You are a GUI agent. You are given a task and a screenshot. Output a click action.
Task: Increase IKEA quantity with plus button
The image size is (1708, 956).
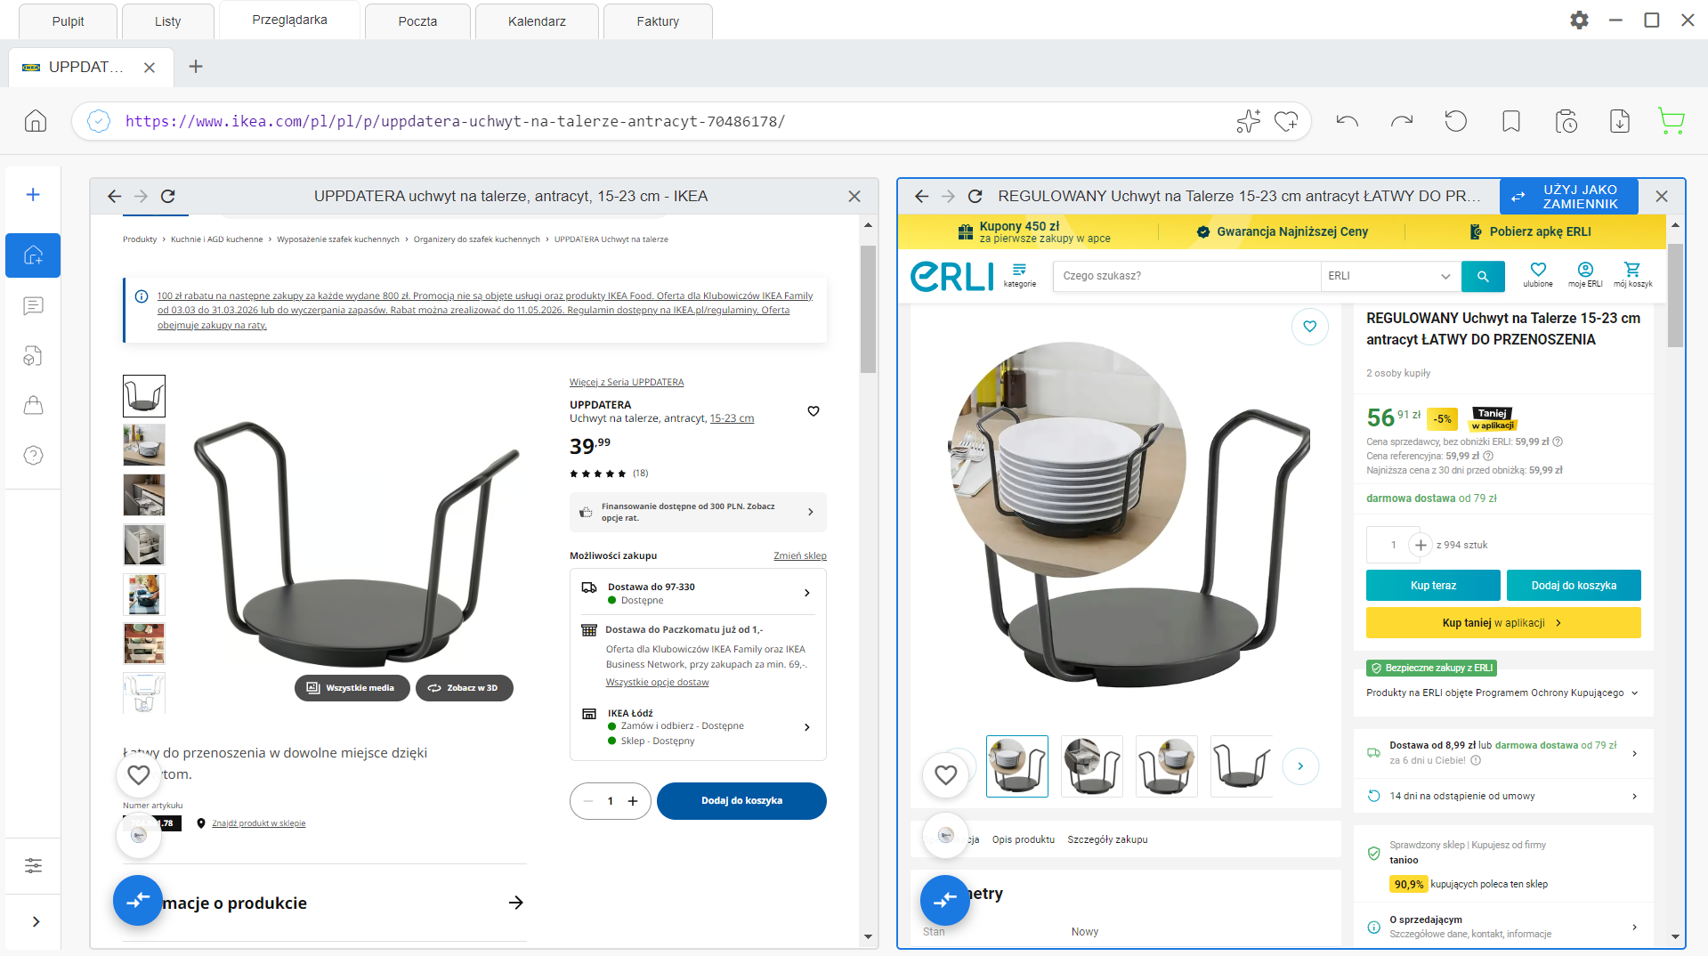[x=633, y=801]
